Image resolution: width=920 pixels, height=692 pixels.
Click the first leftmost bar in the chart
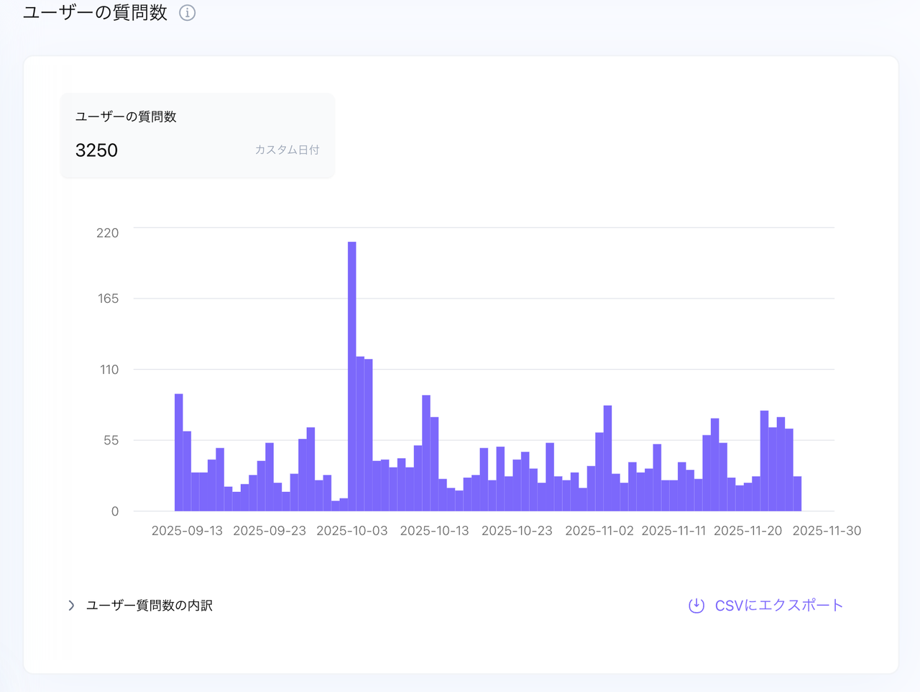tap(179, 453)
